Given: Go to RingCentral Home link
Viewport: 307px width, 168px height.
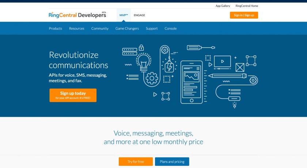Looking at the screenshot, I should pos(247,6).
